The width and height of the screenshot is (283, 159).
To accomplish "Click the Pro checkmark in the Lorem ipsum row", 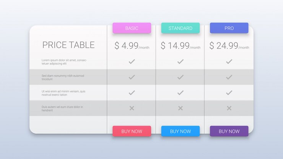I will pos(229,62).
